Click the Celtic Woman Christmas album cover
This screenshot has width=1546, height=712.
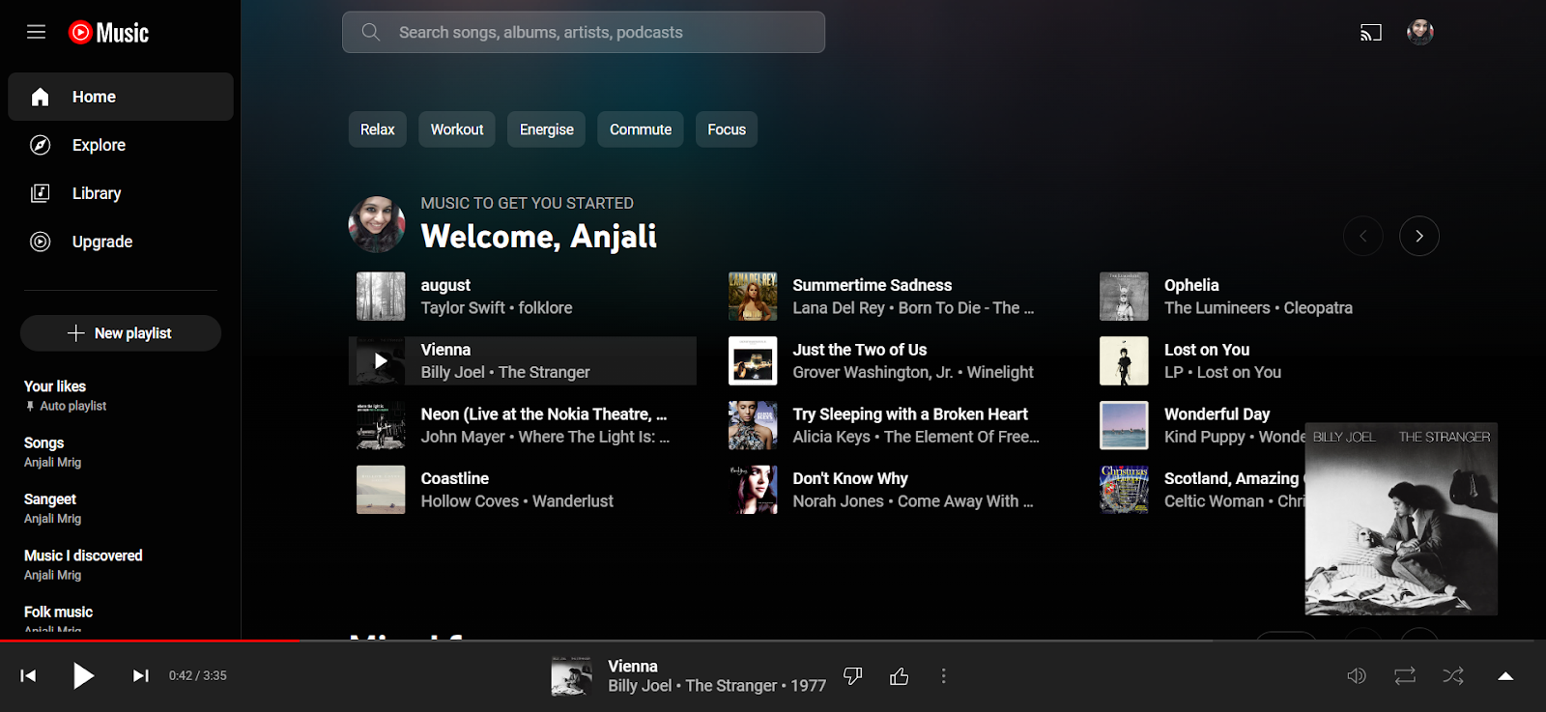[x=1124, y=490]
